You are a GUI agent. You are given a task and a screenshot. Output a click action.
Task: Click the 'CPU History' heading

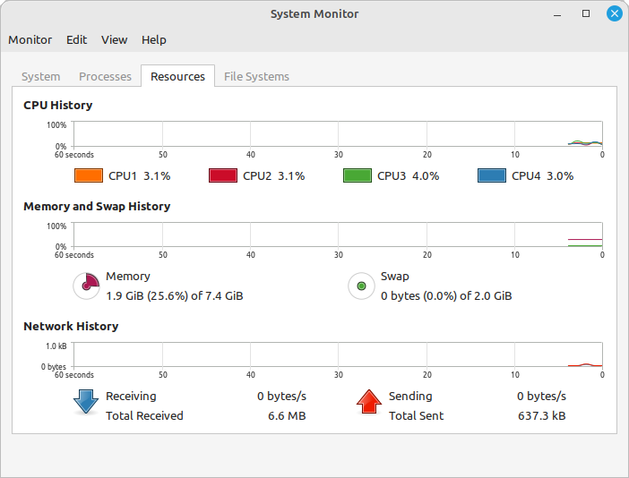(57, 106)
